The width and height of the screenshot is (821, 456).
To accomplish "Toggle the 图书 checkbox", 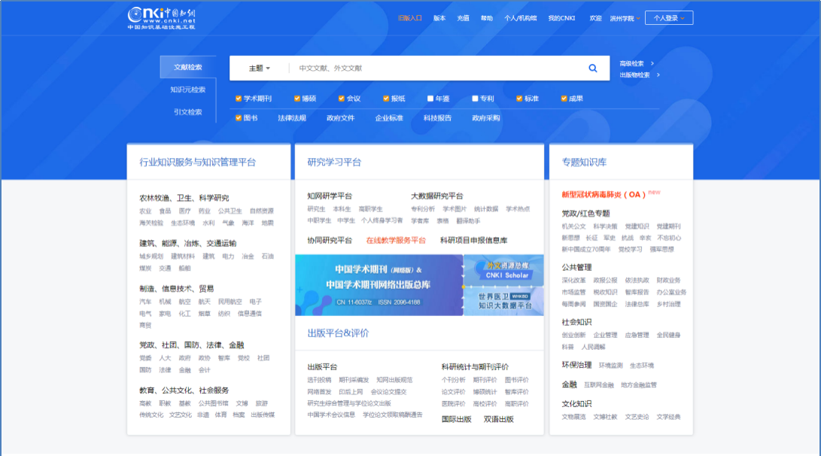I will pos(239,118).
